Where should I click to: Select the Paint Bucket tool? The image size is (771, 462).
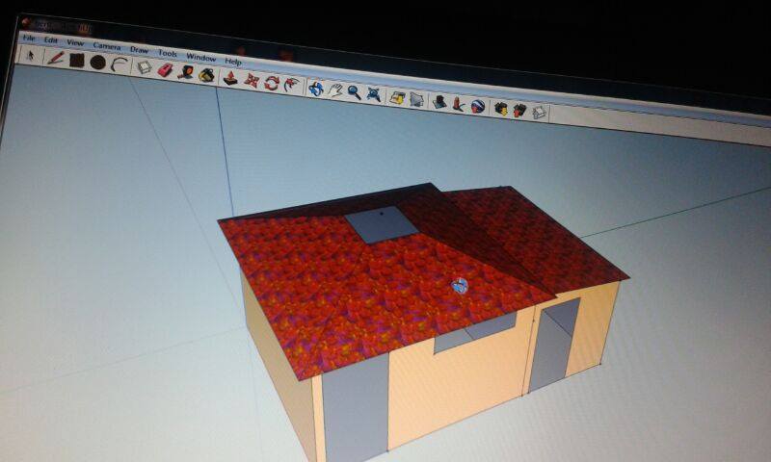tap(206, 75)
